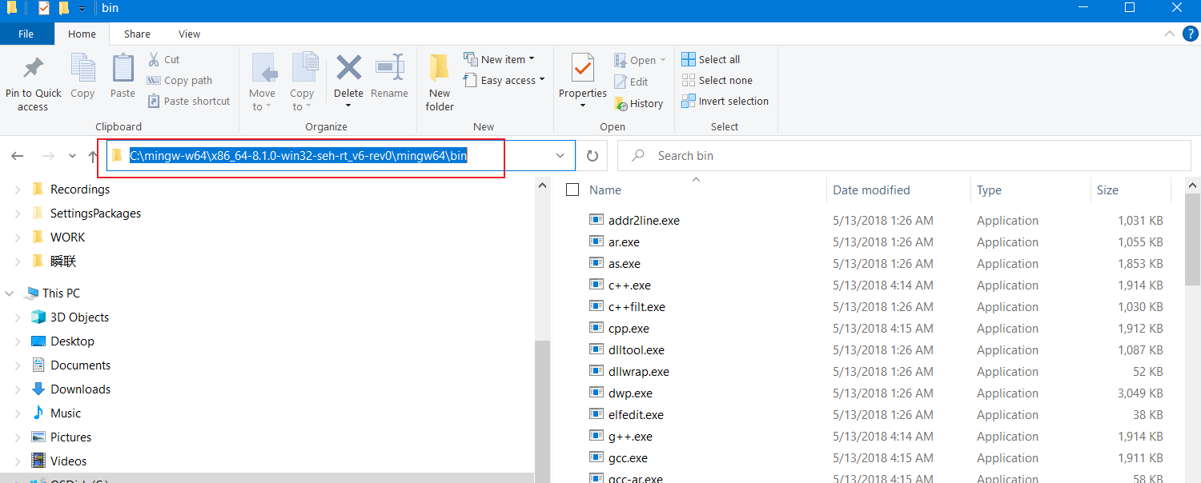Expand address bar history dropdown
1201x483 pixels.
(560, 156)
